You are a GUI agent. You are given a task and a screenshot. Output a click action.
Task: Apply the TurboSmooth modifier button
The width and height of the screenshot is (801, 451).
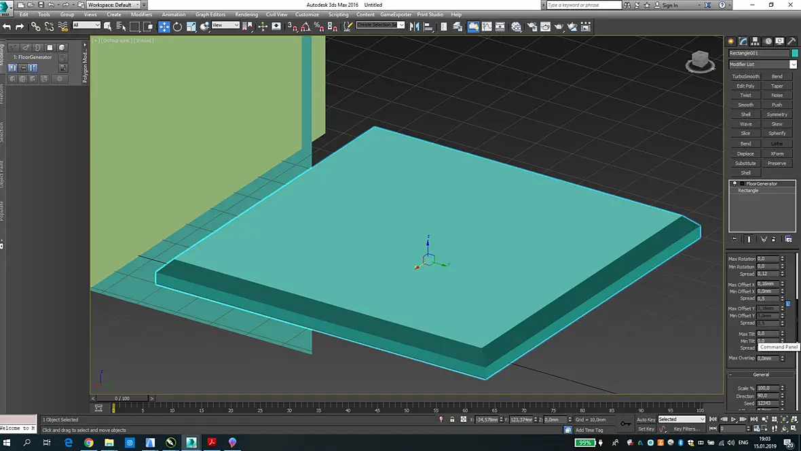point(745,77)
